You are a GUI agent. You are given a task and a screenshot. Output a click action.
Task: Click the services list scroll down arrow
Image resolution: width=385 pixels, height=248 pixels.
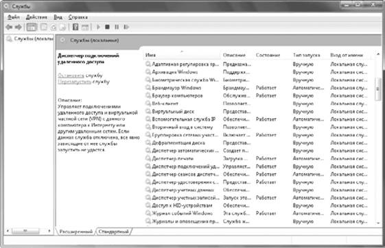pyautogui.click(x=378, y=223)
